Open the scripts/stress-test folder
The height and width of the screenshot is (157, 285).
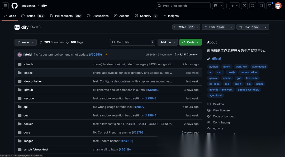point(36,150)
